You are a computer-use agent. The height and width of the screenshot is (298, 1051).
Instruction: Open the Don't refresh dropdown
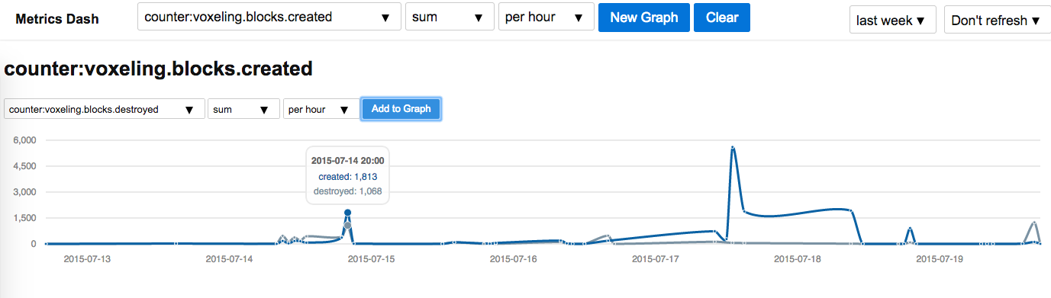click(x=996, y=21)
